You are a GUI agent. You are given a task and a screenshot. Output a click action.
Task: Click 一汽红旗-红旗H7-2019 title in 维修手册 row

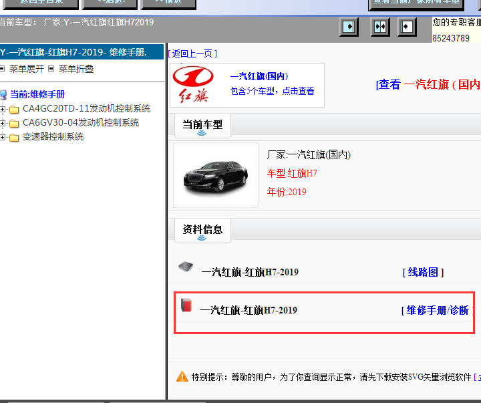(x=249, y=310)
